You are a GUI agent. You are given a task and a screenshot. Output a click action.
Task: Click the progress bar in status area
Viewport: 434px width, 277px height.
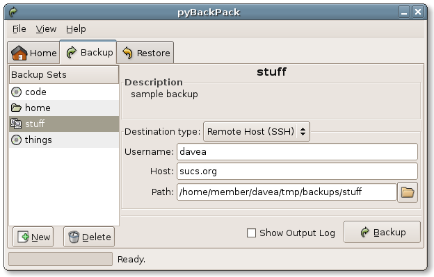pyautogui.click(x=61, y=259)
